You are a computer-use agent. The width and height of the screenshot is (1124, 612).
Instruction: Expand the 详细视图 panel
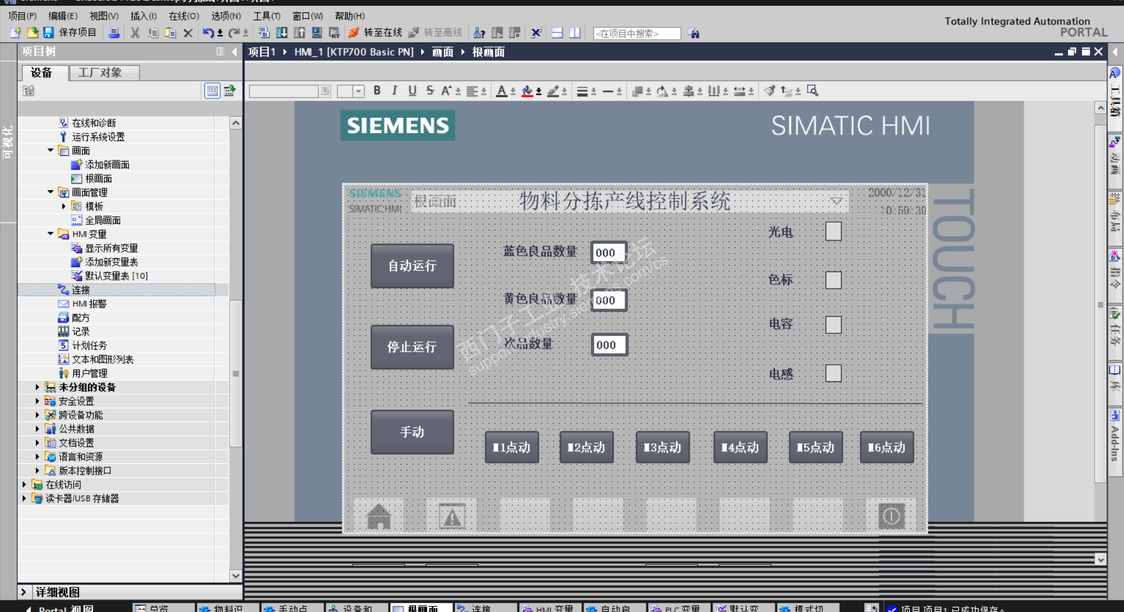tap(24, 592)
